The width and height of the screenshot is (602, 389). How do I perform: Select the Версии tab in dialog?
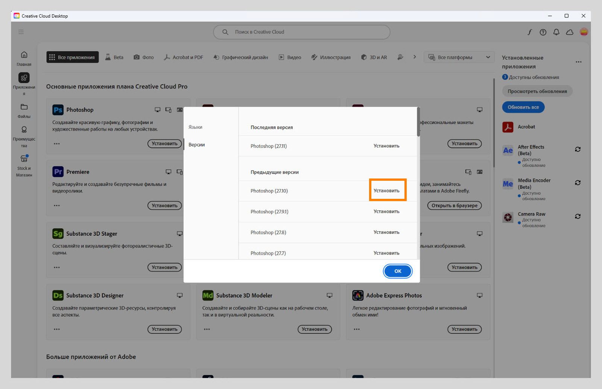coord(197,145)
